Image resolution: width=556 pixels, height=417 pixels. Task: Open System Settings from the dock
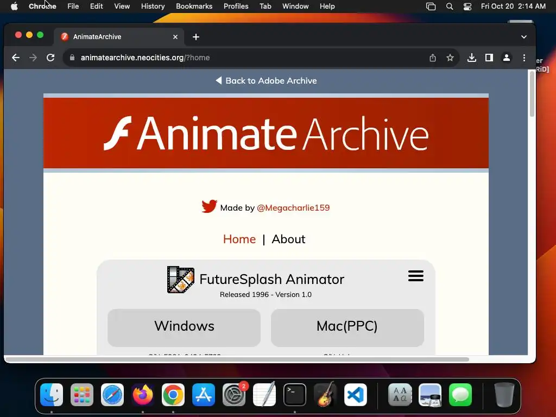click(x=234, y=395)
